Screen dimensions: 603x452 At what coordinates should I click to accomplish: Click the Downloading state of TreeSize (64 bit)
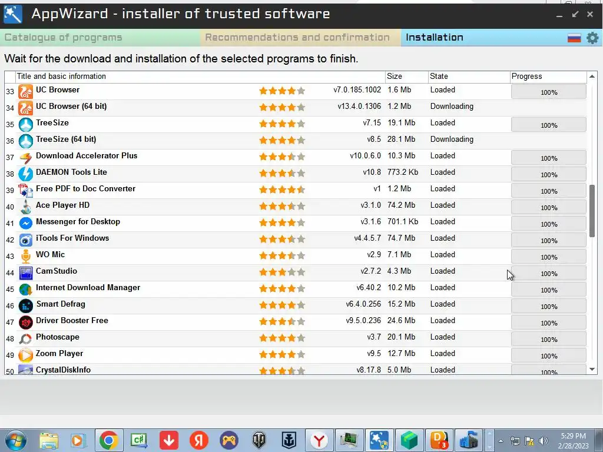point(452,139)
